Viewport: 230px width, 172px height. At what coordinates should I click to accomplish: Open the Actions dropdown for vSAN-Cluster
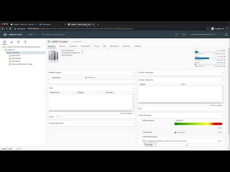78,42
